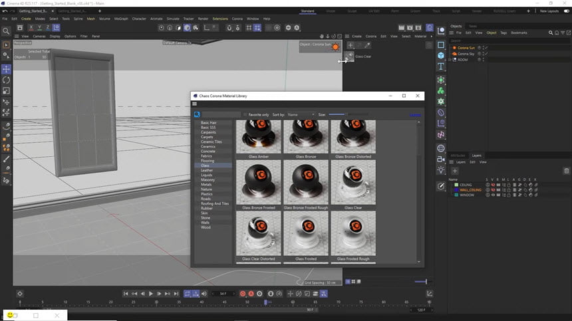Toggle X axis lock
Viewport: 572px width, 321px height.
click(31, 28)
